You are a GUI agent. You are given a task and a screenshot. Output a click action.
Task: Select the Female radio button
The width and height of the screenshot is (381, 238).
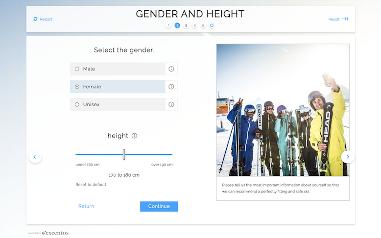click(x=77, y=87)
